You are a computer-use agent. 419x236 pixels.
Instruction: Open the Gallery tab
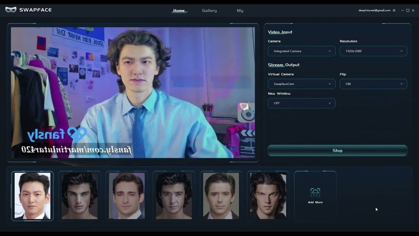coord(209,11)
